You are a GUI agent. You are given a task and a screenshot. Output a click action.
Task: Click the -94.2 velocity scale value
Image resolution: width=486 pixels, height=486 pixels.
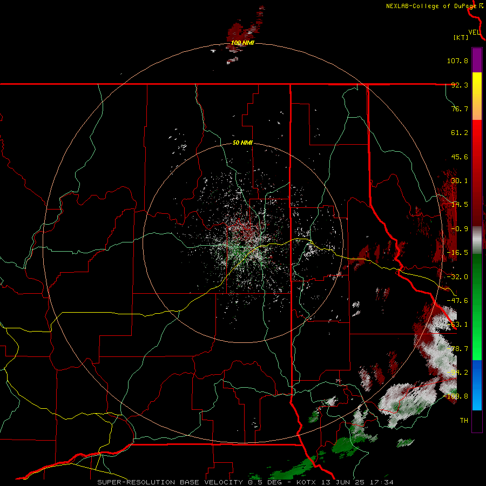pyautogui.click(x=457, y=373)
